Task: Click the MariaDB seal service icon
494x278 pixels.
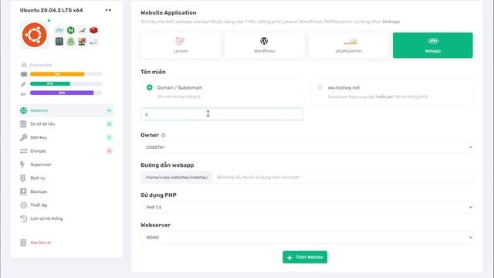Action: 82,30
